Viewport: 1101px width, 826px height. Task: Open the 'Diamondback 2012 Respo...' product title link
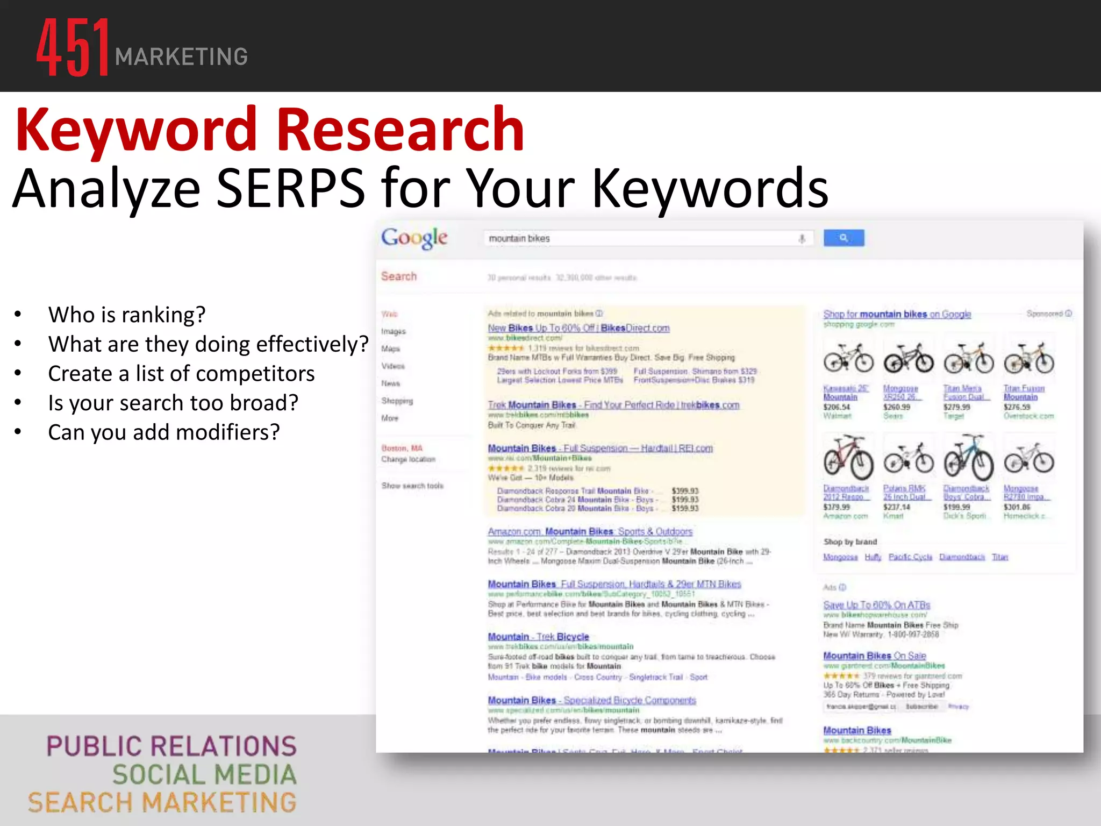[x=846, y=493]
